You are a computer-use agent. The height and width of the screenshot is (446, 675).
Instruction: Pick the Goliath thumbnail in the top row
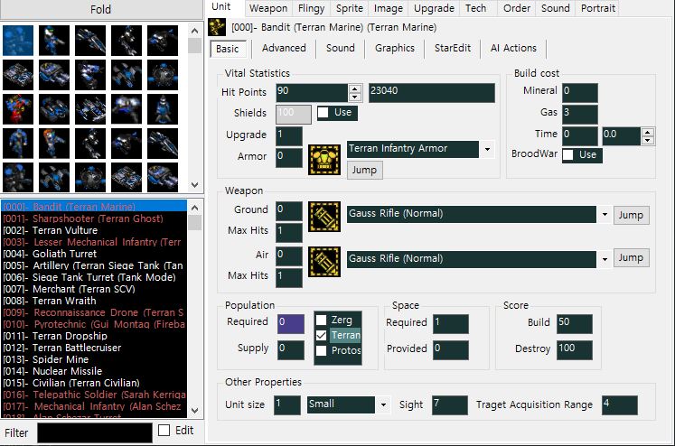(x=127, y=41)
